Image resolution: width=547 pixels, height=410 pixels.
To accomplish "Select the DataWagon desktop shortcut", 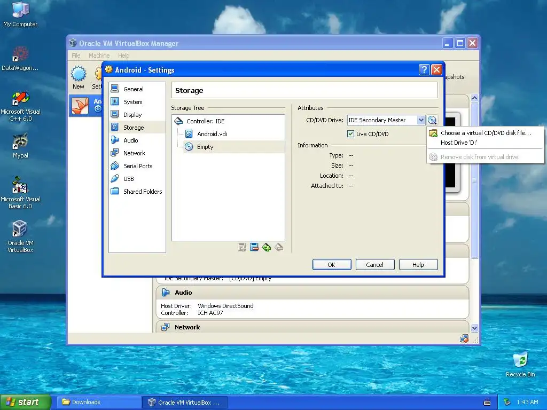I will coord(20,59).
